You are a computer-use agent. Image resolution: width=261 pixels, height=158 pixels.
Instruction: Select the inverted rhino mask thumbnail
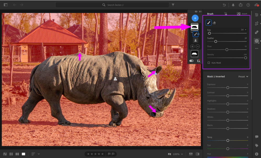tap(194, 27)
